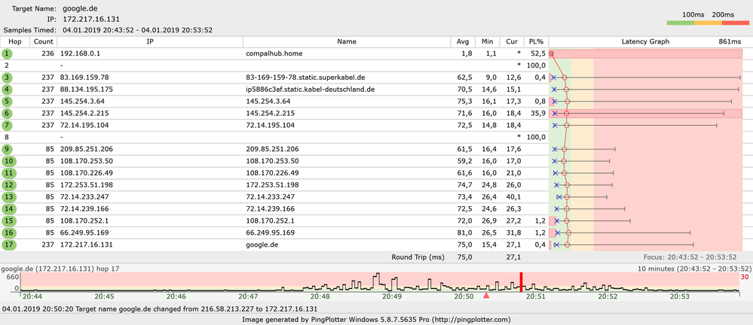Click hop 1 latency graph bar
The image size is (753, 325).
point(647,53)
